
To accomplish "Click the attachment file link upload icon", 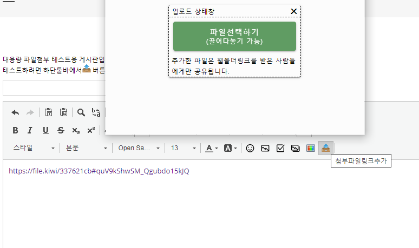I will (x=326, y=148).
